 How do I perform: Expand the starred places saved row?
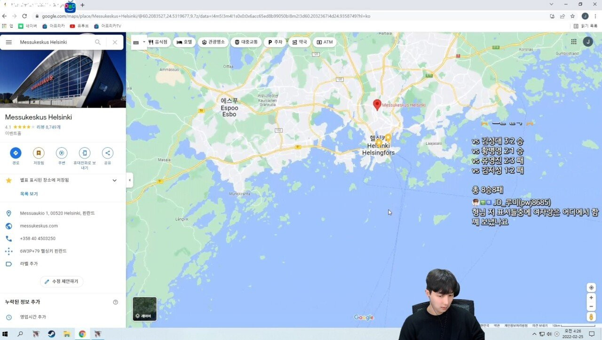point(63,180)
